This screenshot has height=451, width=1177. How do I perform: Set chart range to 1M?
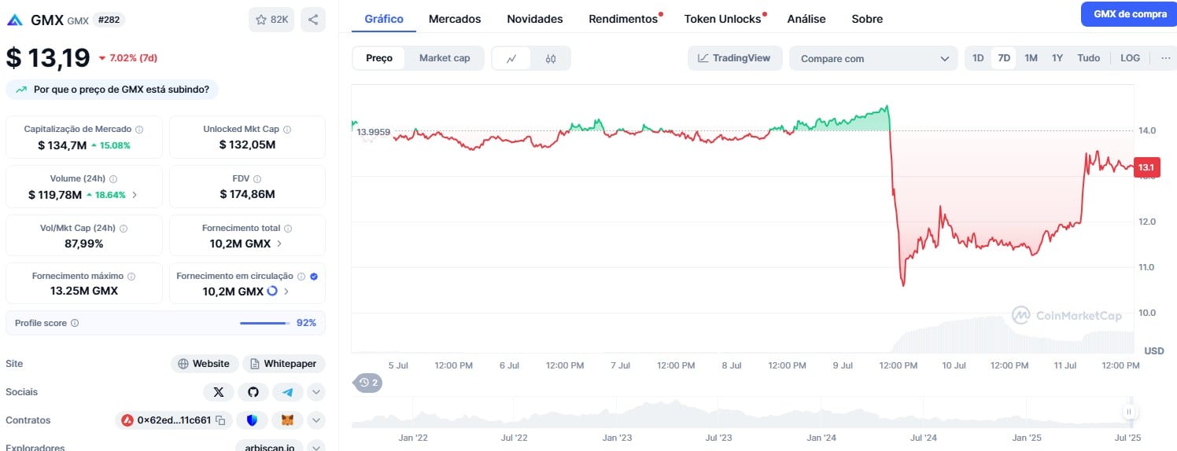tap(1031, 58)
